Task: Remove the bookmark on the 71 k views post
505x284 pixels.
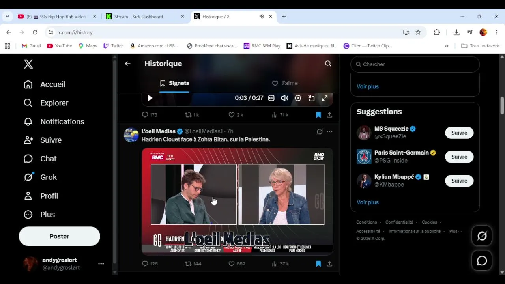Action: tap(318, 115)
